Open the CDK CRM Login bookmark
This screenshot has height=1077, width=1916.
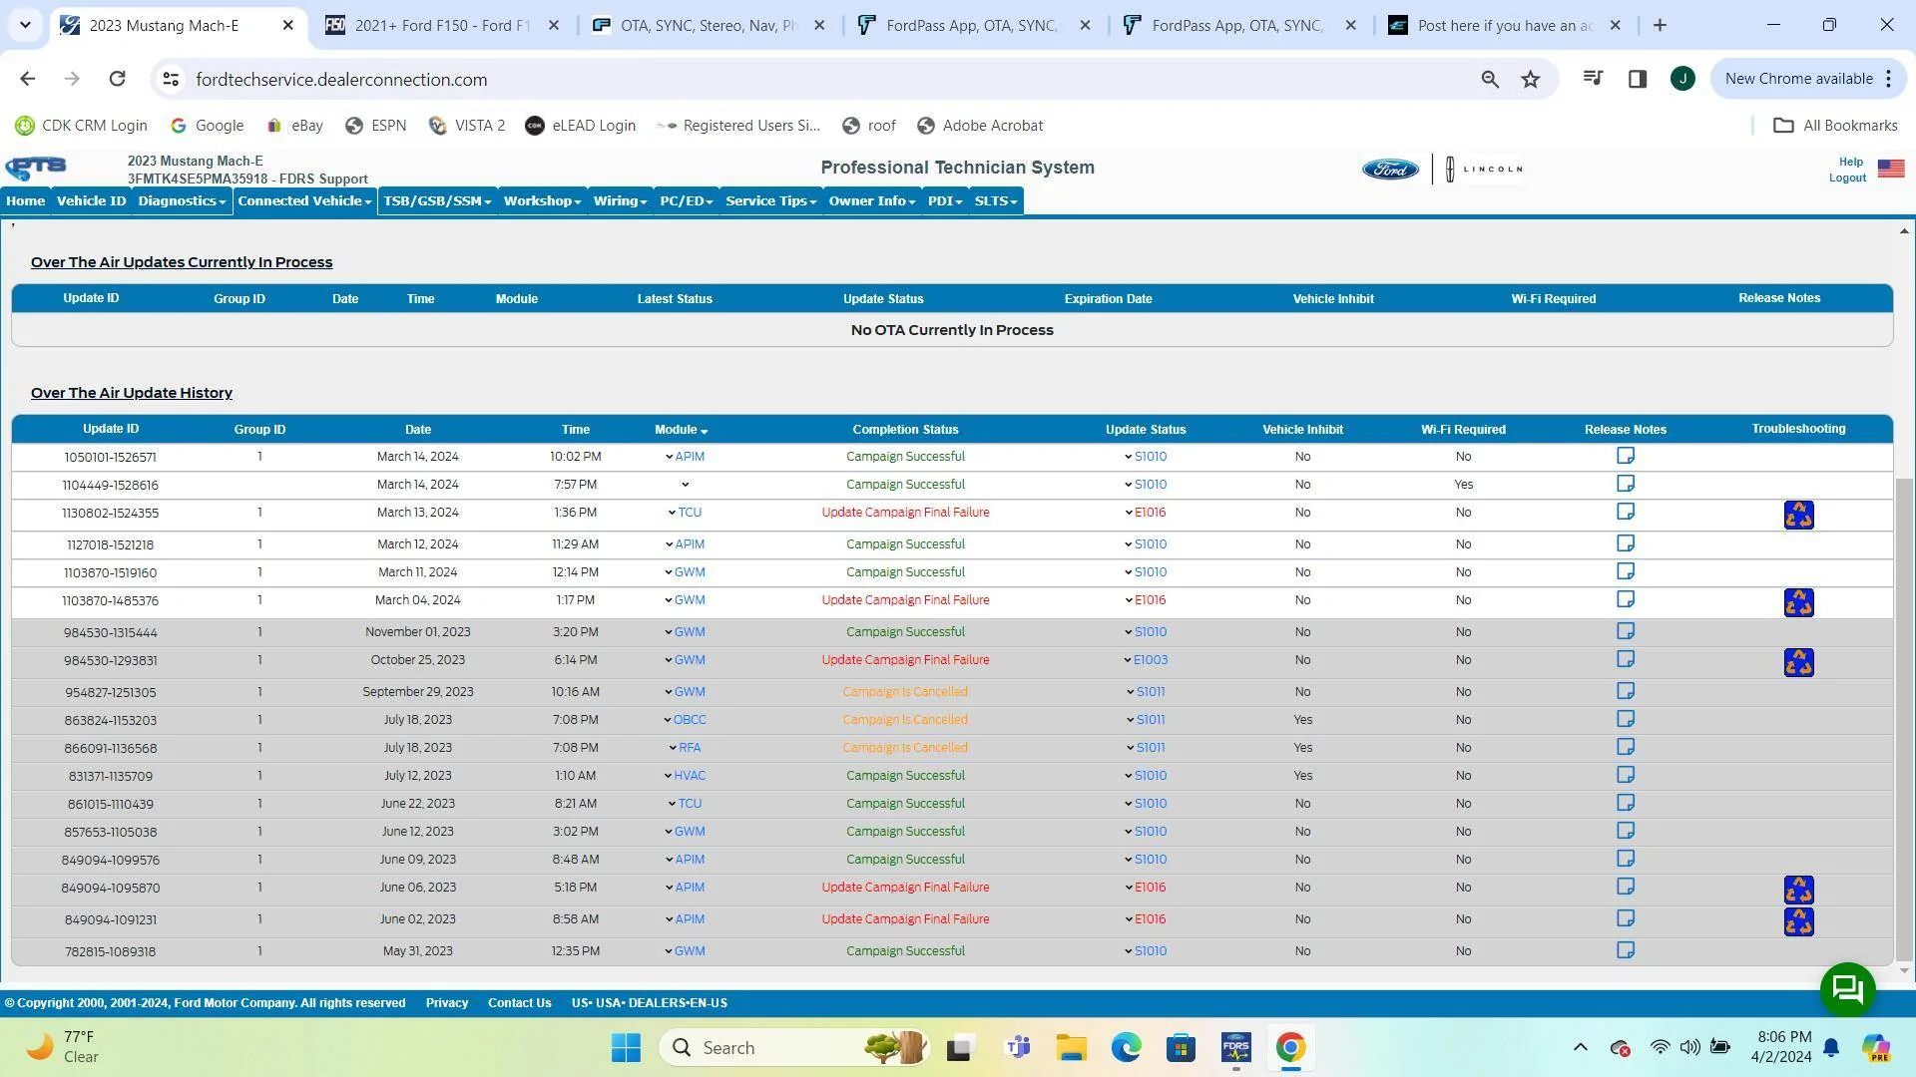point(82,126)
